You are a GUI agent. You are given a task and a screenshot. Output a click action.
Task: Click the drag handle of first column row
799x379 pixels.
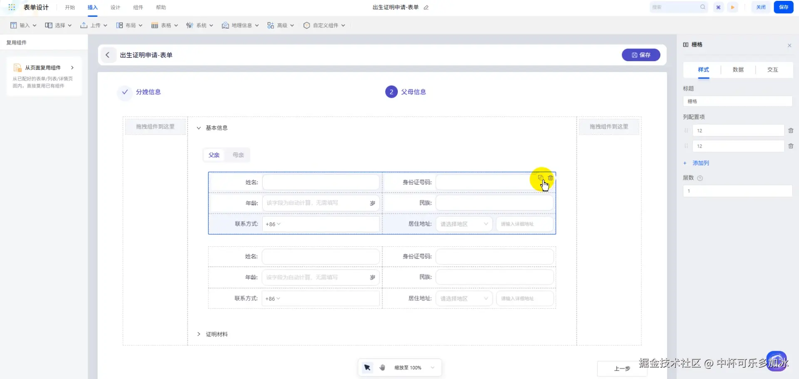pos(686,131)
